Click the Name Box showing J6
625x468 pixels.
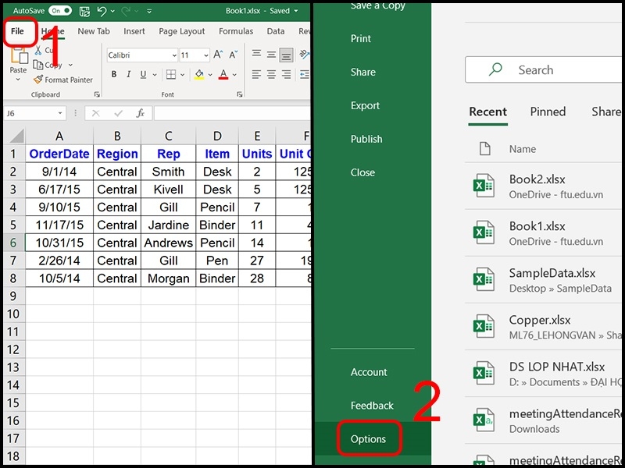29,113
